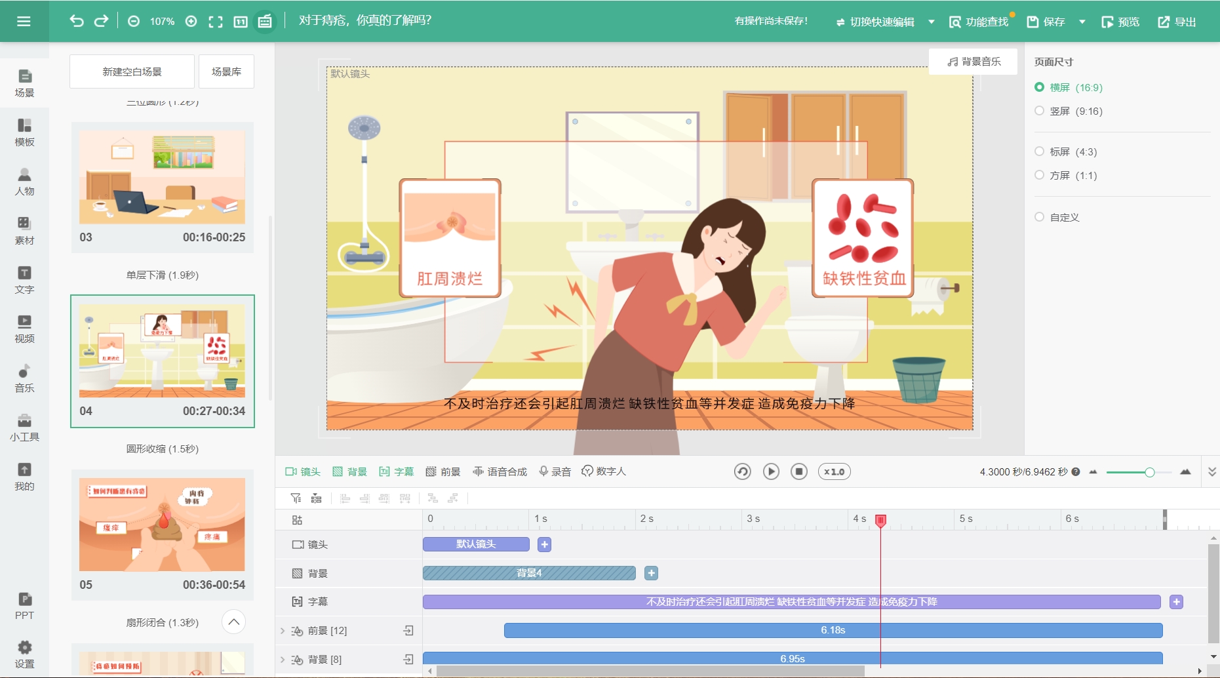Select 竖屏 (9:16) page size
Image resolution: width=1220 pixels, height=678 pixels.
point(1069,111)
